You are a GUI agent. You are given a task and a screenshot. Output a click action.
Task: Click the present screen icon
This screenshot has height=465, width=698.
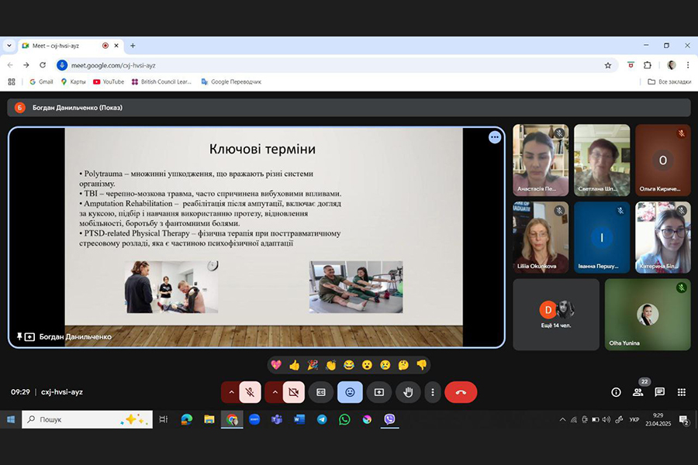pyautogui.click(x=379, y=392)
